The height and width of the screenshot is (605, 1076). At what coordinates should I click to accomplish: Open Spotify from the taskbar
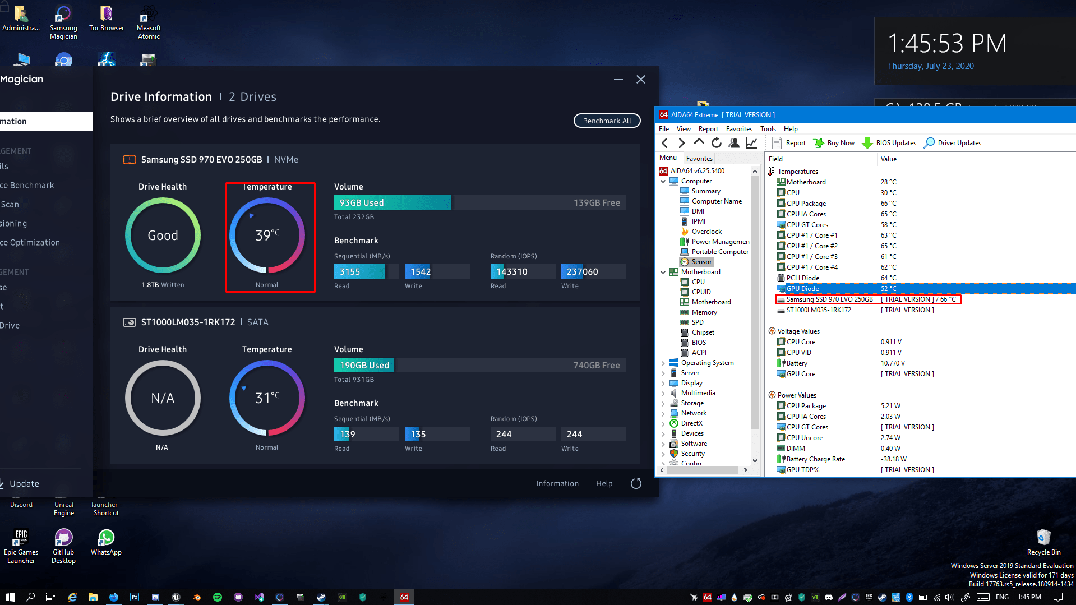point(218,597)
